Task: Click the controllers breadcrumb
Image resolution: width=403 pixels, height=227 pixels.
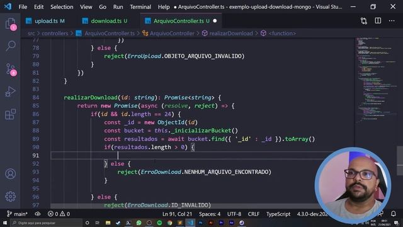Action: click(x=55, y=33)
